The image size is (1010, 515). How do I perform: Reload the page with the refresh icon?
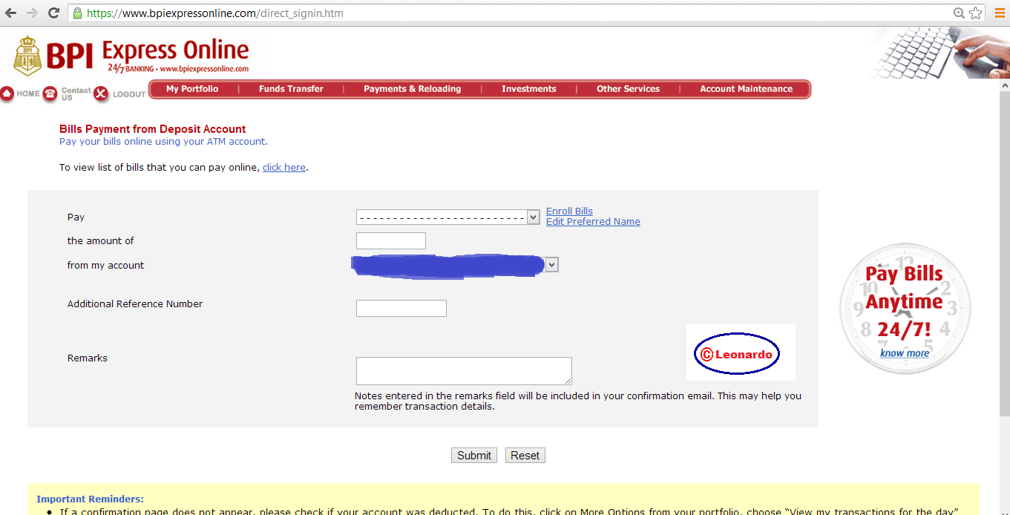(53, 13)
